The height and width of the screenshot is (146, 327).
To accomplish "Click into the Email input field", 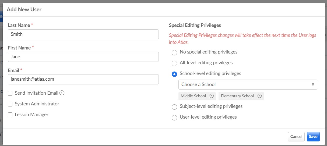I will click(x=83, y=79).
